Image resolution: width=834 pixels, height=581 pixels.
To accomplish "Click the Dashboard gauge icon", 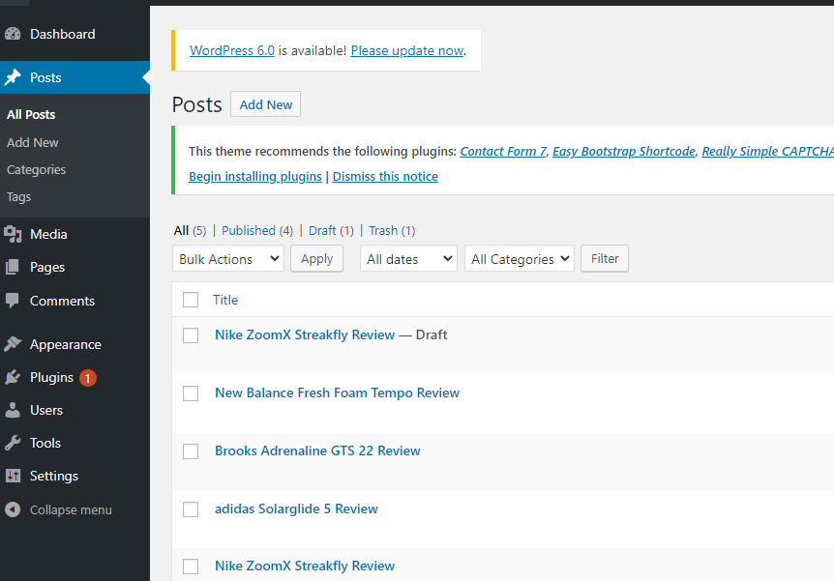I will point(13,34).
